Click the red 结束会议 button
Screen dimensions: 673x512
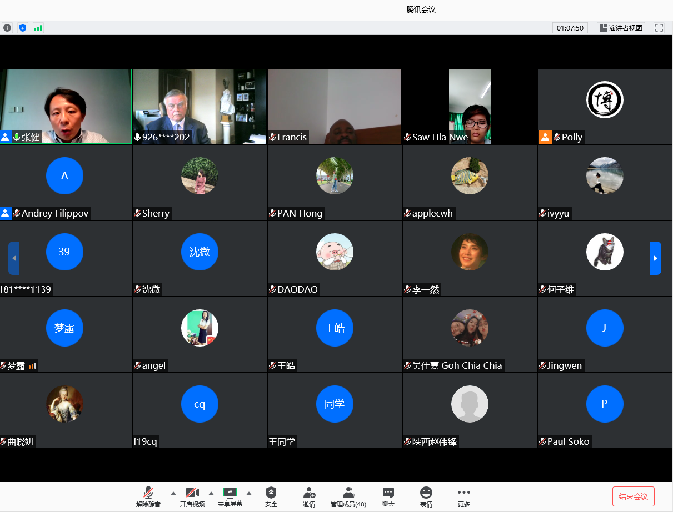click(633, 496)
